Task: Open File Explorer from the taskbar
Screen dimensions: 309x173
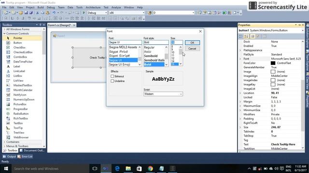Action: click(x=128, y=169)
